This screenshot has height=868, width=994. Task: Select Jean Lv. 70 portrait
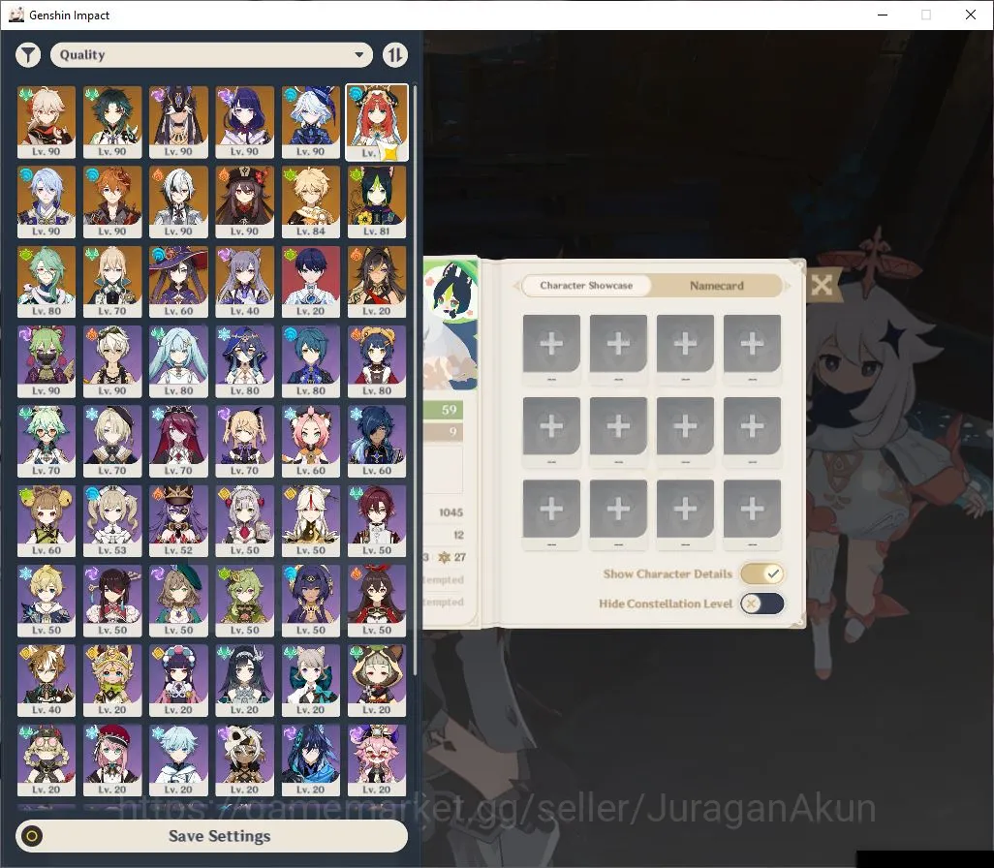click(x=112, y=282)
